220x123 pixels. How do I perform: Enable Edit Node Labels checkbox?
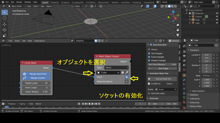(x=149, y=93)
